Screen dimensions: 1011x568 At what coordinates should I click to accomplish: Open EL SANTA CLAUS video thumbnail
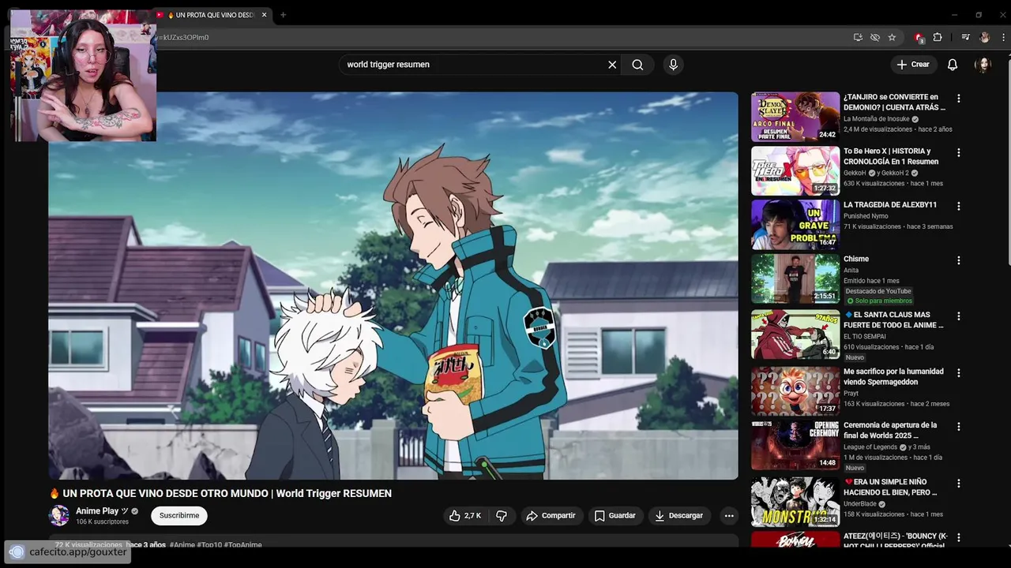(x=795, y=334)
